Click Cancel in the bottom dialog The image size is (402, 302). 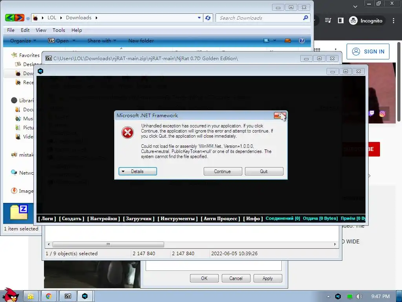tap(236, 278)
